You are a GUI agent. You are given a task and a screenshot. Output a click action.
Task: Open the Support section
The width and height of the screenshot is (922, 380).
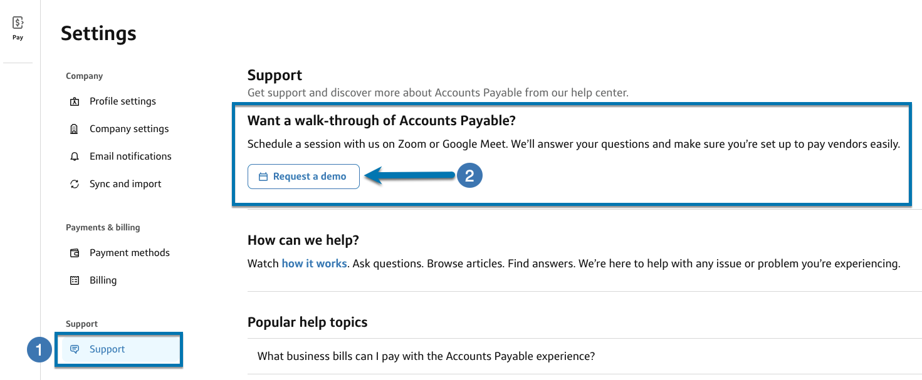(x=107, y=349)
